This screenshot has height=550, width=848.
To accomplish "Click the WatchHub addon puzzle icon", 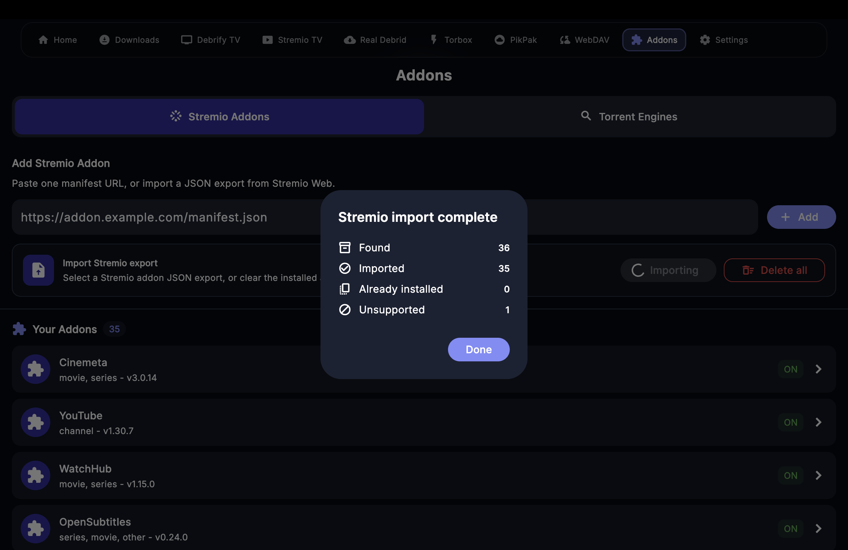I will pos(35,475).
